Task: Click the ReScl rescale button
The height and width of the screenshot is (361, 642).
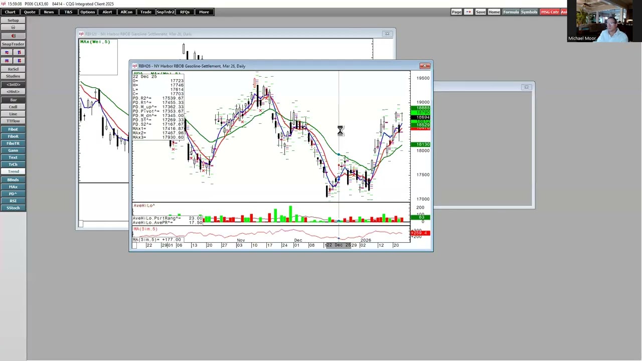Action: click(13, 69)
